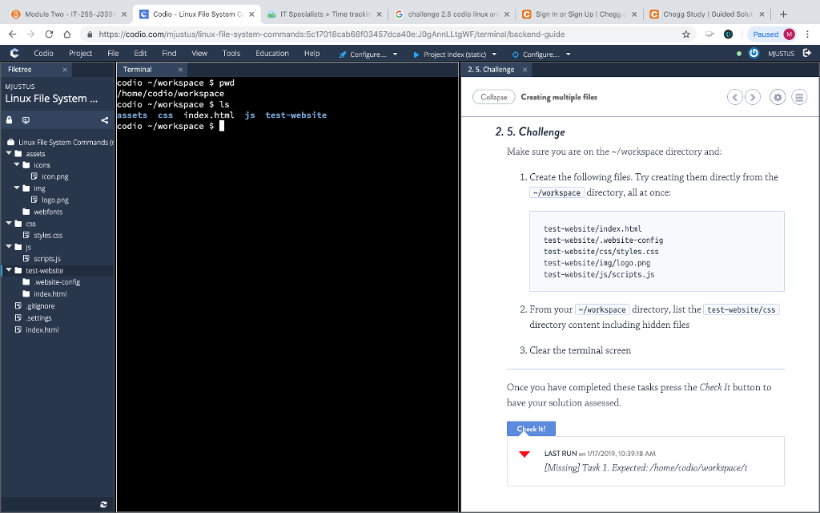Collapse the icons folder
The height and width of the screenshot is (513, 820).
(17, 164)
